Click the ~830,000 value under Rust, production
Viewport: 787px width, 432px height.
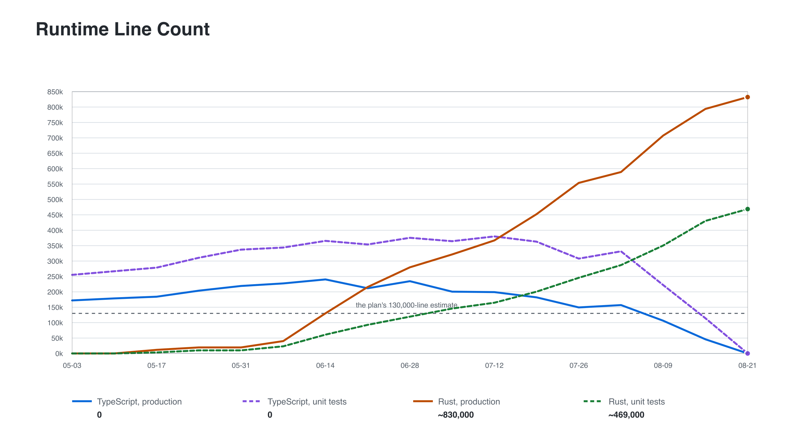coord(456,415)
